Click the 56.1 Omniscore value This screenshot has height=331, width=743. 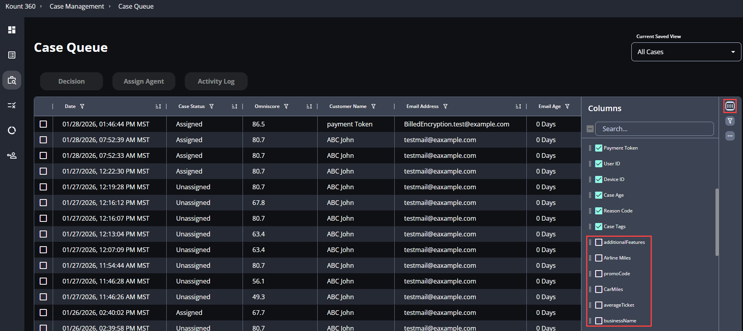pos(259,281)
